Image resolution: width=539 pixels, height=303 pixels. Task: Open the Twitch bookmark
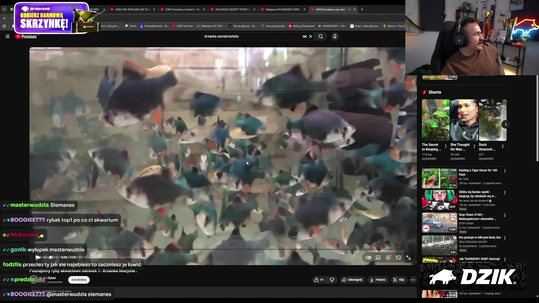[x=131, y=26]
